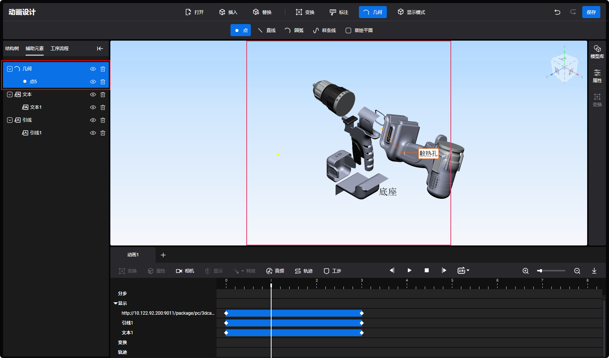This screenshot has width=609, height=358.
Task: Collapse the left panel with arrow icon
Action: (100, 49)
